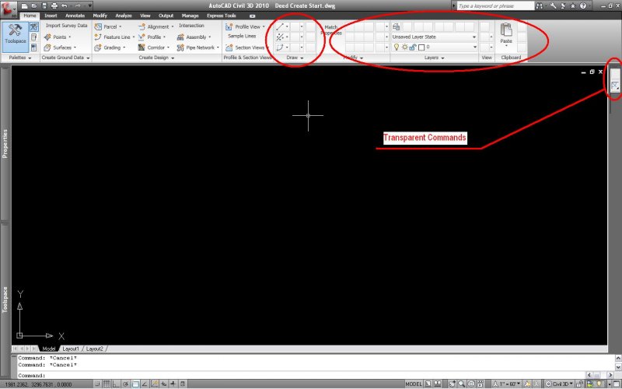Click the Favorites star icon in title bar
This screenshot has height=389, width=622.
click(x=573, y=6)
